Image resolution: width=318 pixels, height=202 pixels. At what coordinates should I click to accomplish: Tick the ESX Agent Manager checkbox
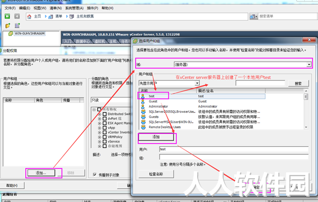pos(104,123)
